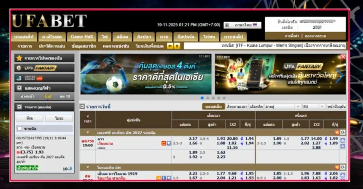Close the UFA Fantasy banner ad
This screenshot has width=363, height=189.
click(343, 57)
